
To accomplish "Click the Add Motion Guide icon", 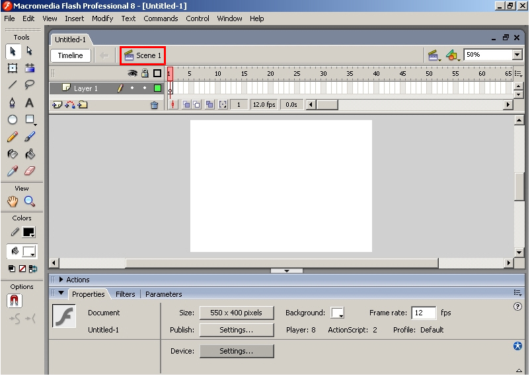I will coord(70,105).
